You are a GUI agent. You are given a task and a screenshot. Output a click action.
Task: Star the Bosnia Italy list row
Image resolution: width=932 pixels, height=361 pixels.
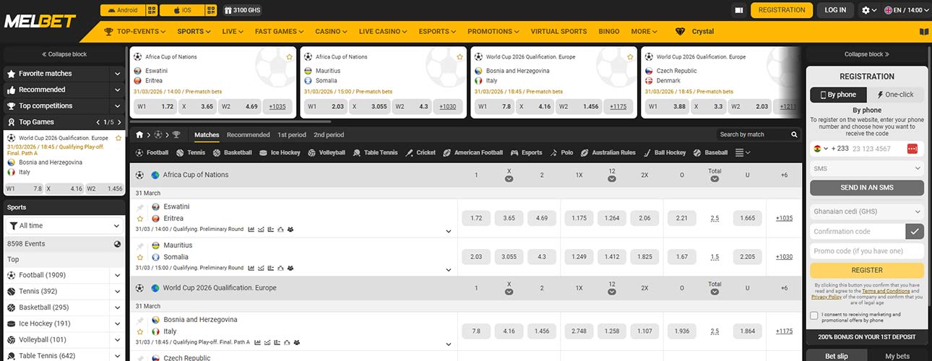point(140,331)
